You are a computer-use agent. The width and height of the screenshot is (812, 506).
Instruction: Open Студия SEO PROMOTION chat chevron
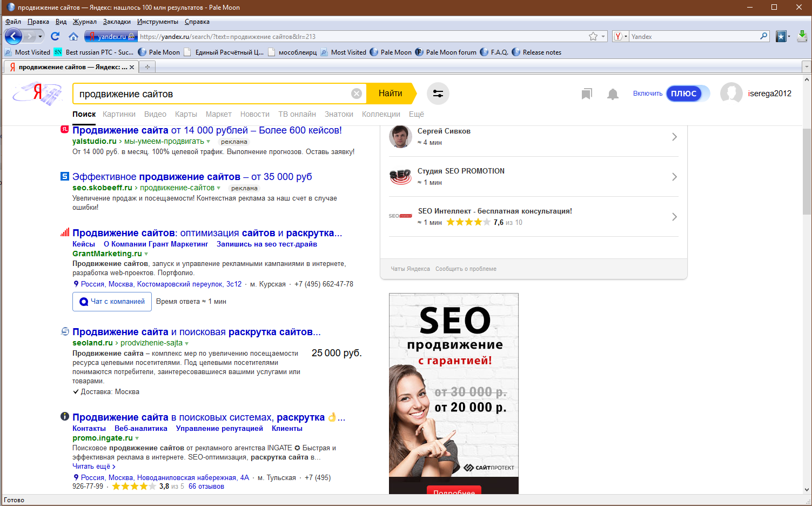click(674, 177)
